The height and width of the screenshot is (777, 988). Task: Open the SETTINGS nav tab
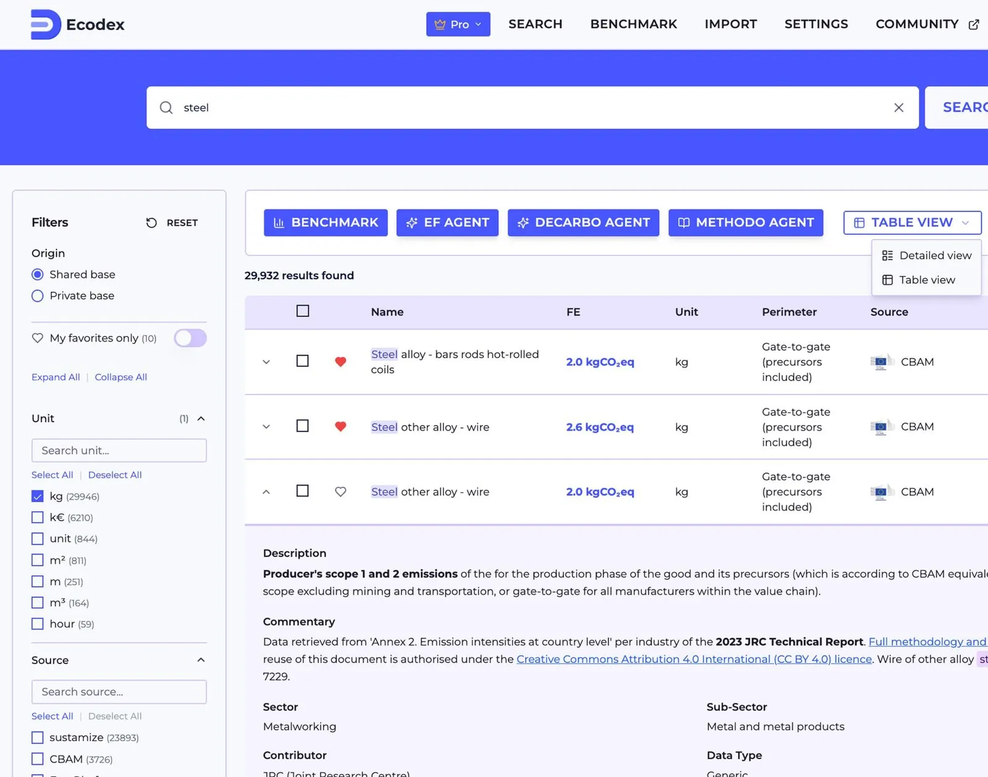click(x=816, y=24)
